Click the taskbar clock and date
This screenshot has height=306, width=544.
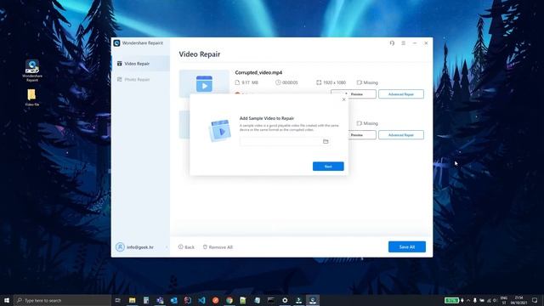(519, 300)
